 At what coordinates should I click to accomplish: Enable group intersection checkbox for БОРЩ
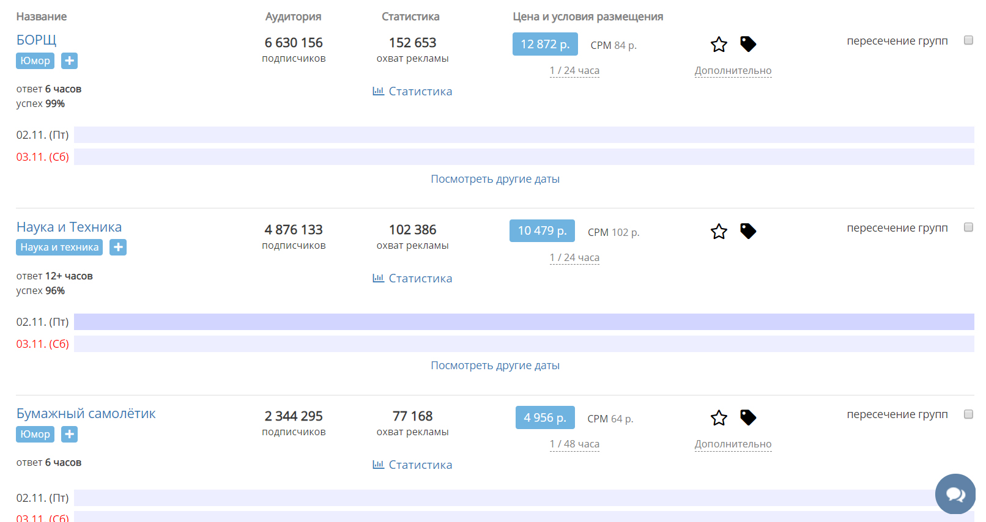(968, 40)
